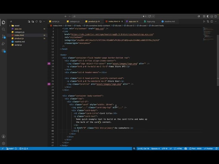Open readme.md in the explorer
The image size is (219, 164).
tap(20, 42)
